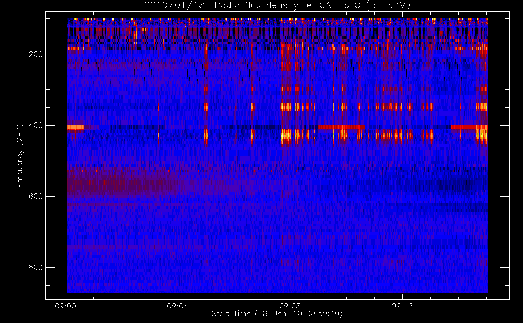Click the 09:12 time tick label
The height and width of the screenshot is (323, 523).
402,306
